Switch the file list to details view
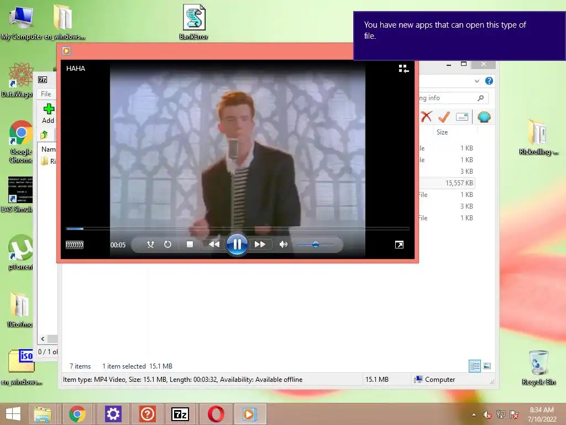Viewport: 566px width, 425px height. (x=475, y=366)
